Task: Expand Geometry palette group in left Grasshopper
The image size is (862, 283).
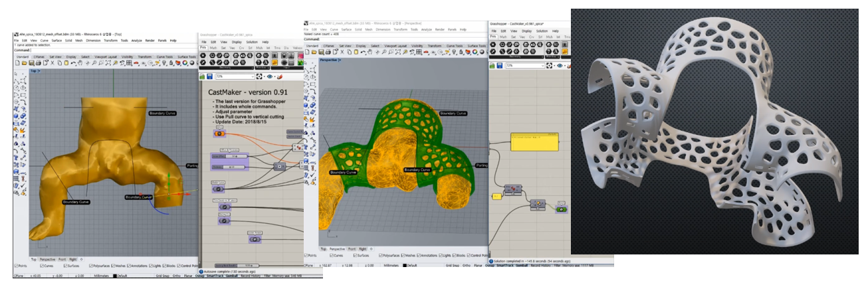Action: coord(253,68)
